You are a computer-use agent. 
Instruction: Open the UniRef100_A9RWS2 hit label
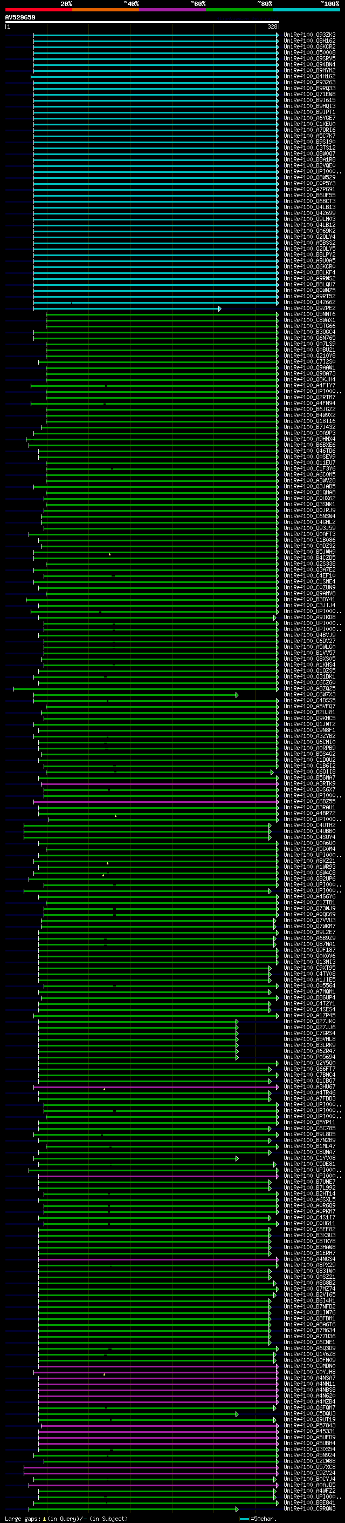(309, 278)
